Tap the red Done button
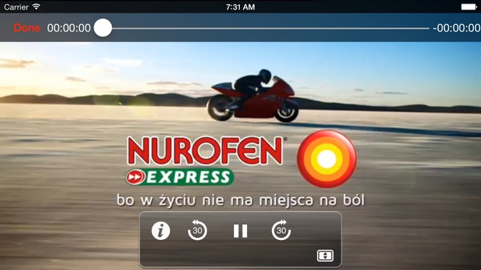 (x=27, y=28)
